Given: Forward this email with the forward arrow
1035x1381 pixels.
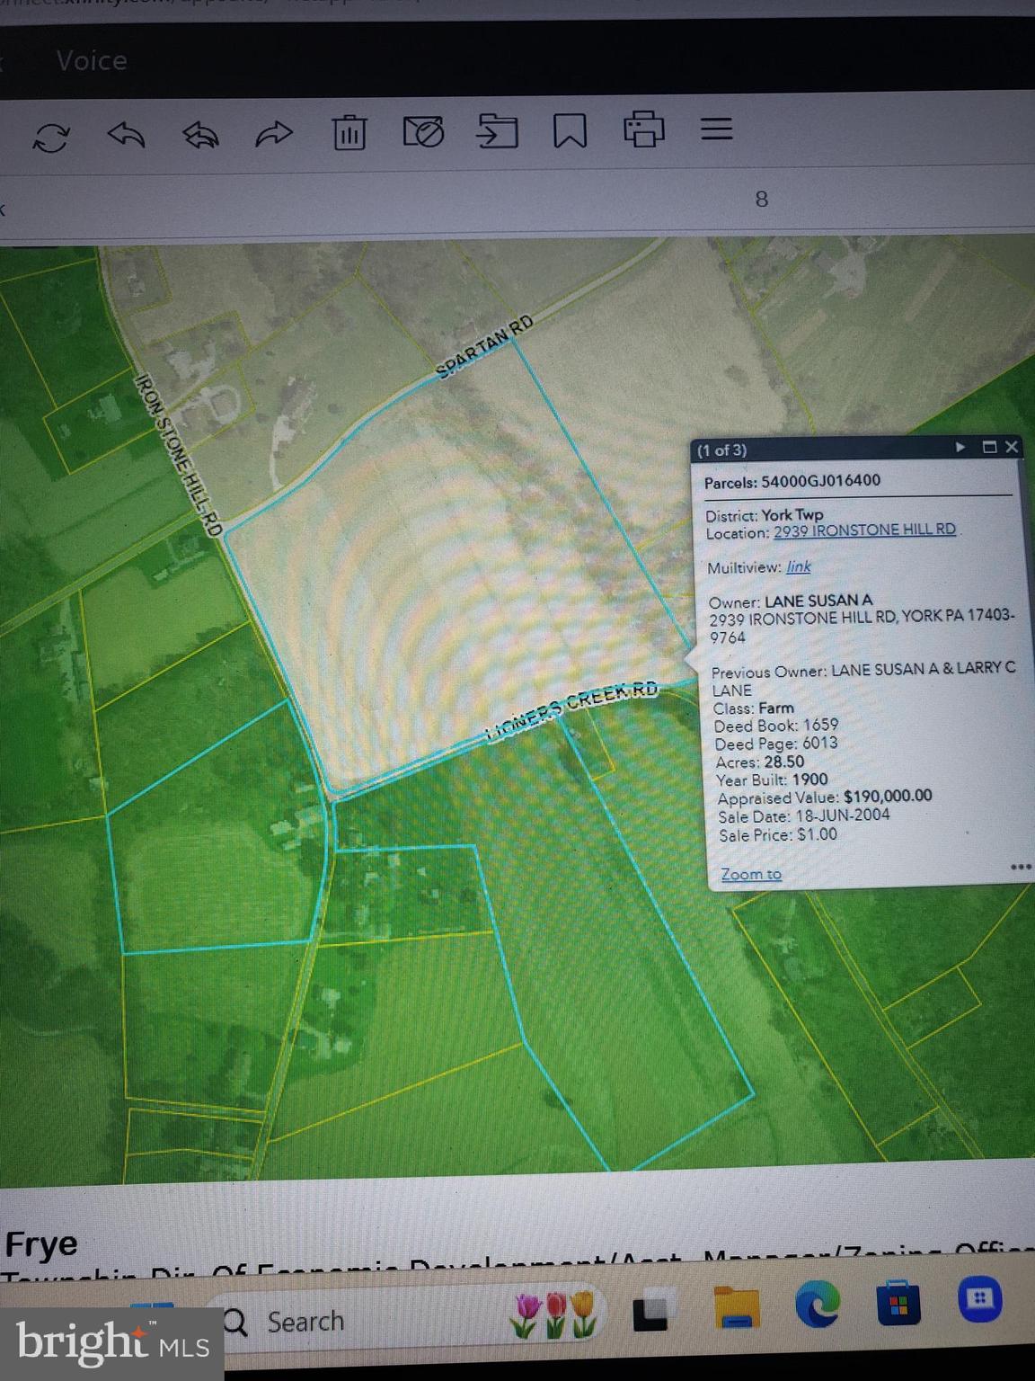Looking at the screenshot, I should [x=274, y=134].
